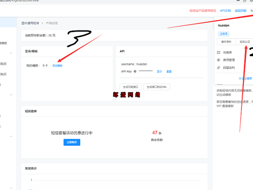Click the 产品总览 breadcrumb text

pos(52,23)
